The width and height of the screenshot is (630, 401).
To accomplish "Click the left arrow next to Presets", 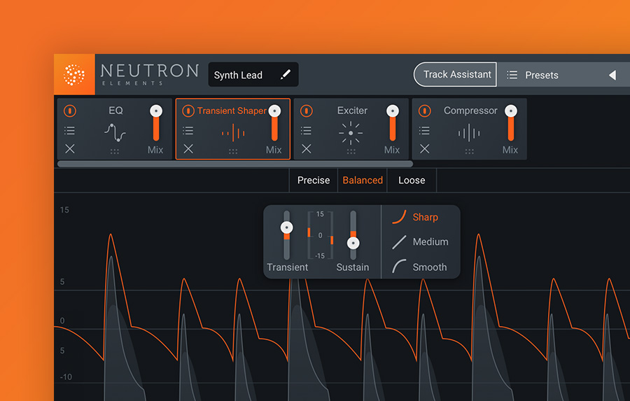I will [612, 75].
